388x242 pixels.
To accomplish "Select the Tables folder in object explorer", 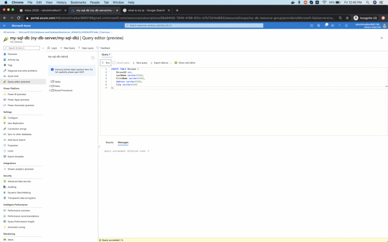I will point(57,82).
